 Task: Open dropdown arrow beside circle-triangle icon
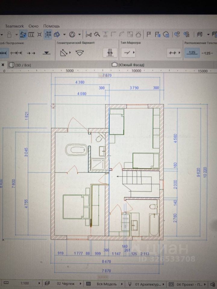point(80,34)
